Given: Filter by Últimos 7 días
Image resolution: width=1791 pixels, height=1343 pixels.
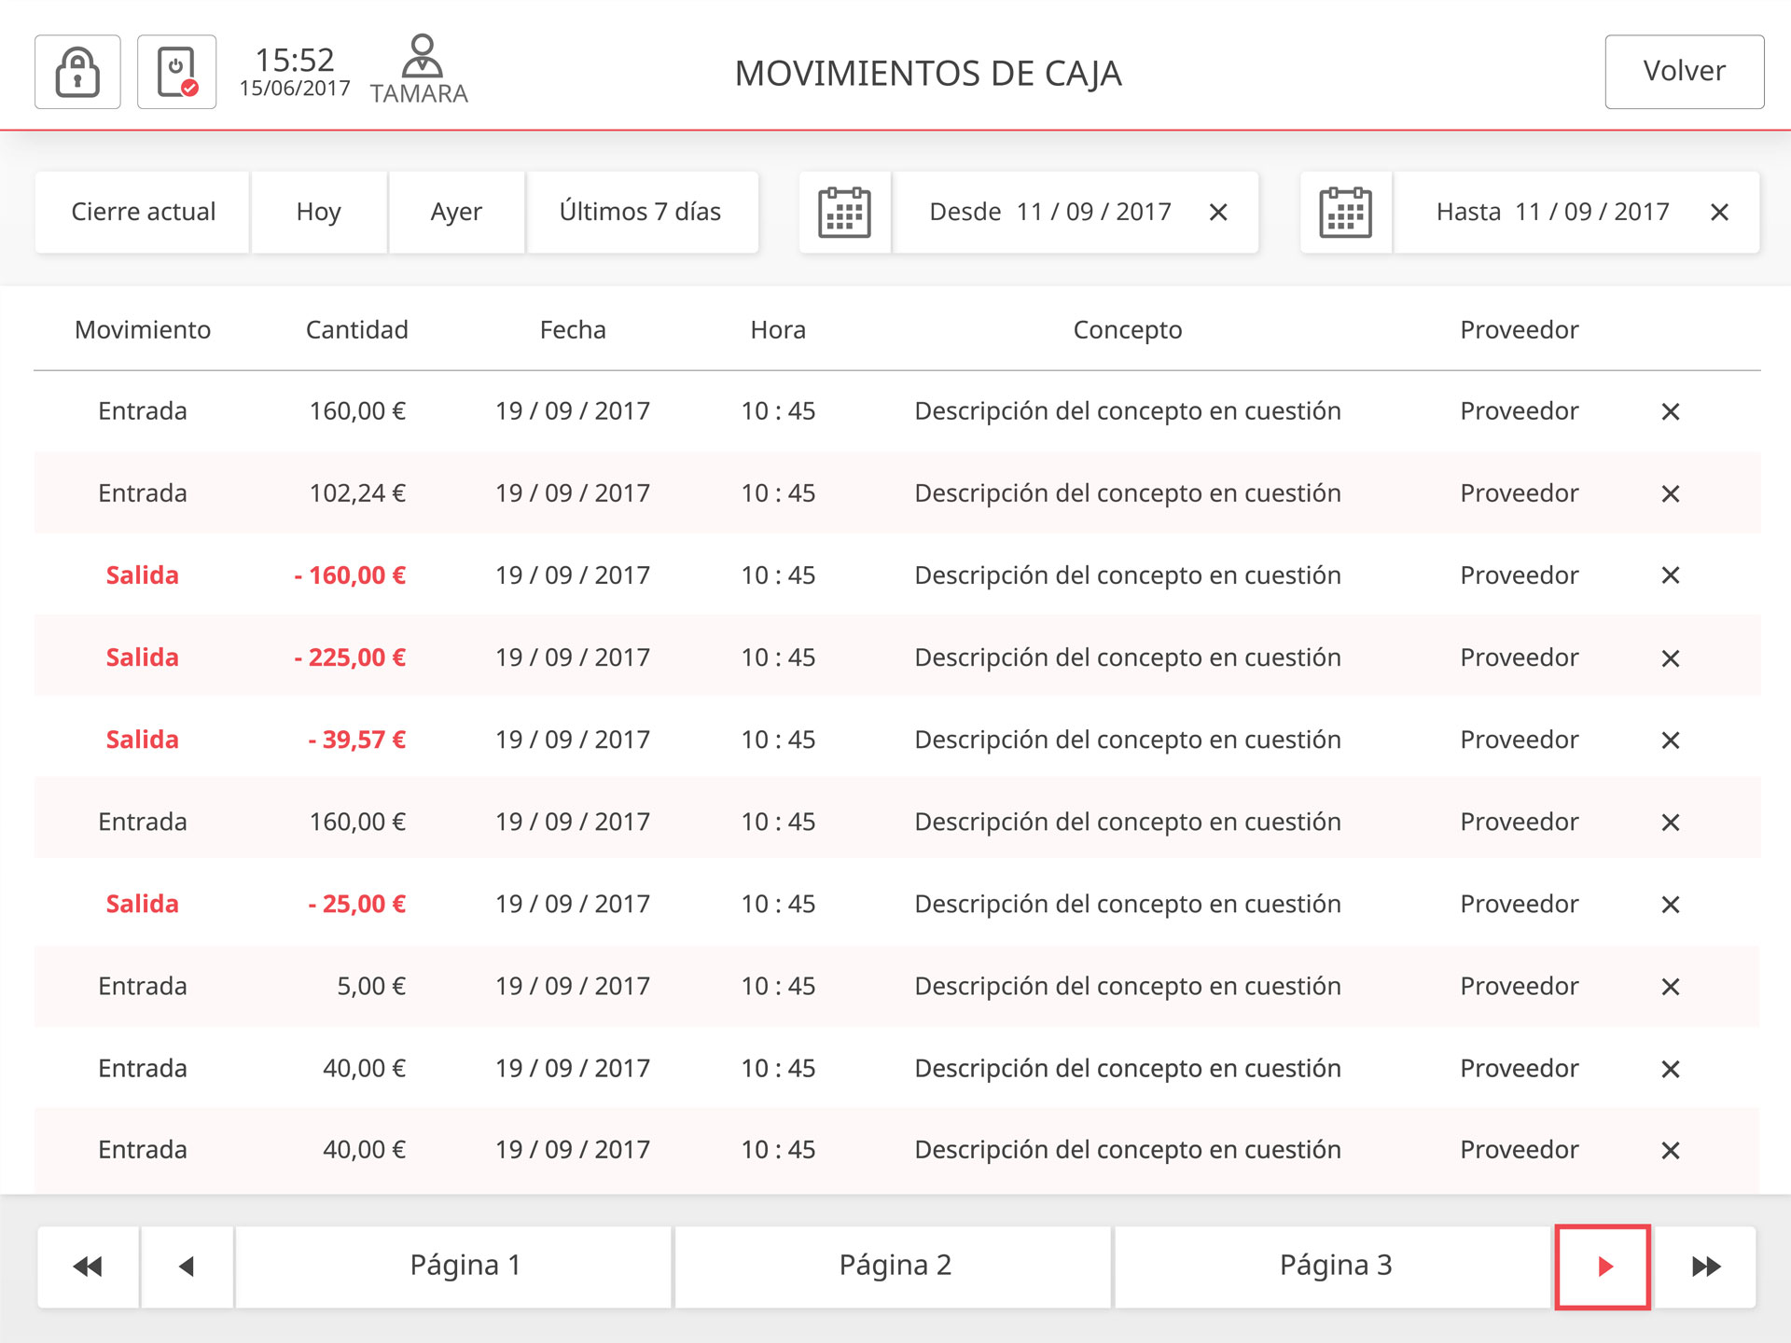Looking at the screenshot, I should pos(641,213).
